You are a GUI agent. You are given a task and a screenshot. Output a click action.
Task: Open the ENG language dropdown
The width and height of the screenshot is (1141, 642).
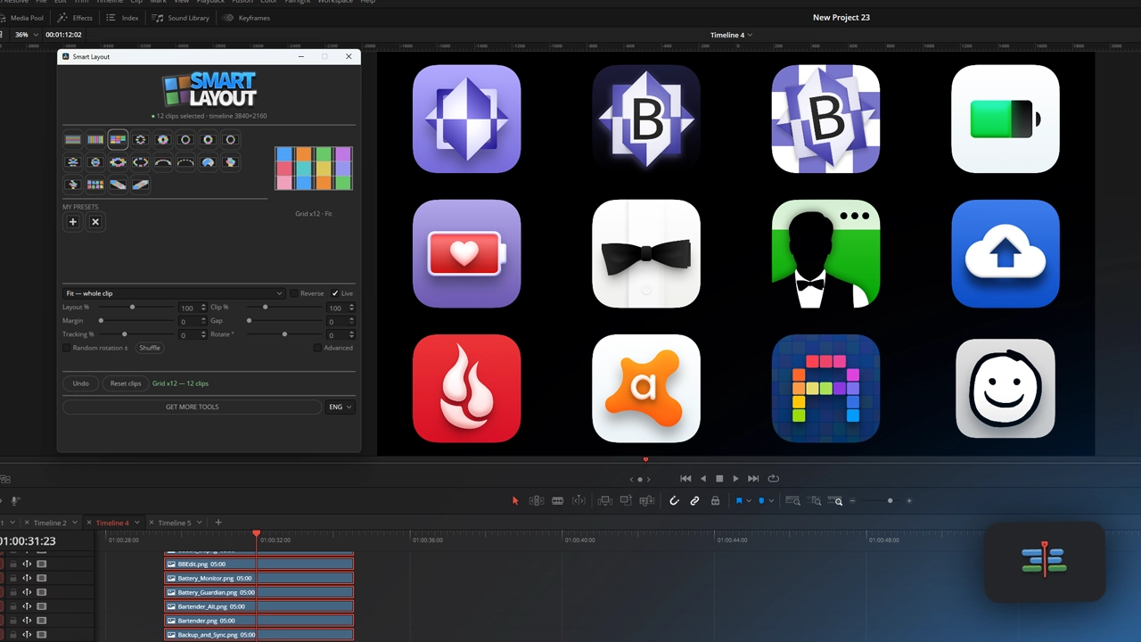click(340, 407)
